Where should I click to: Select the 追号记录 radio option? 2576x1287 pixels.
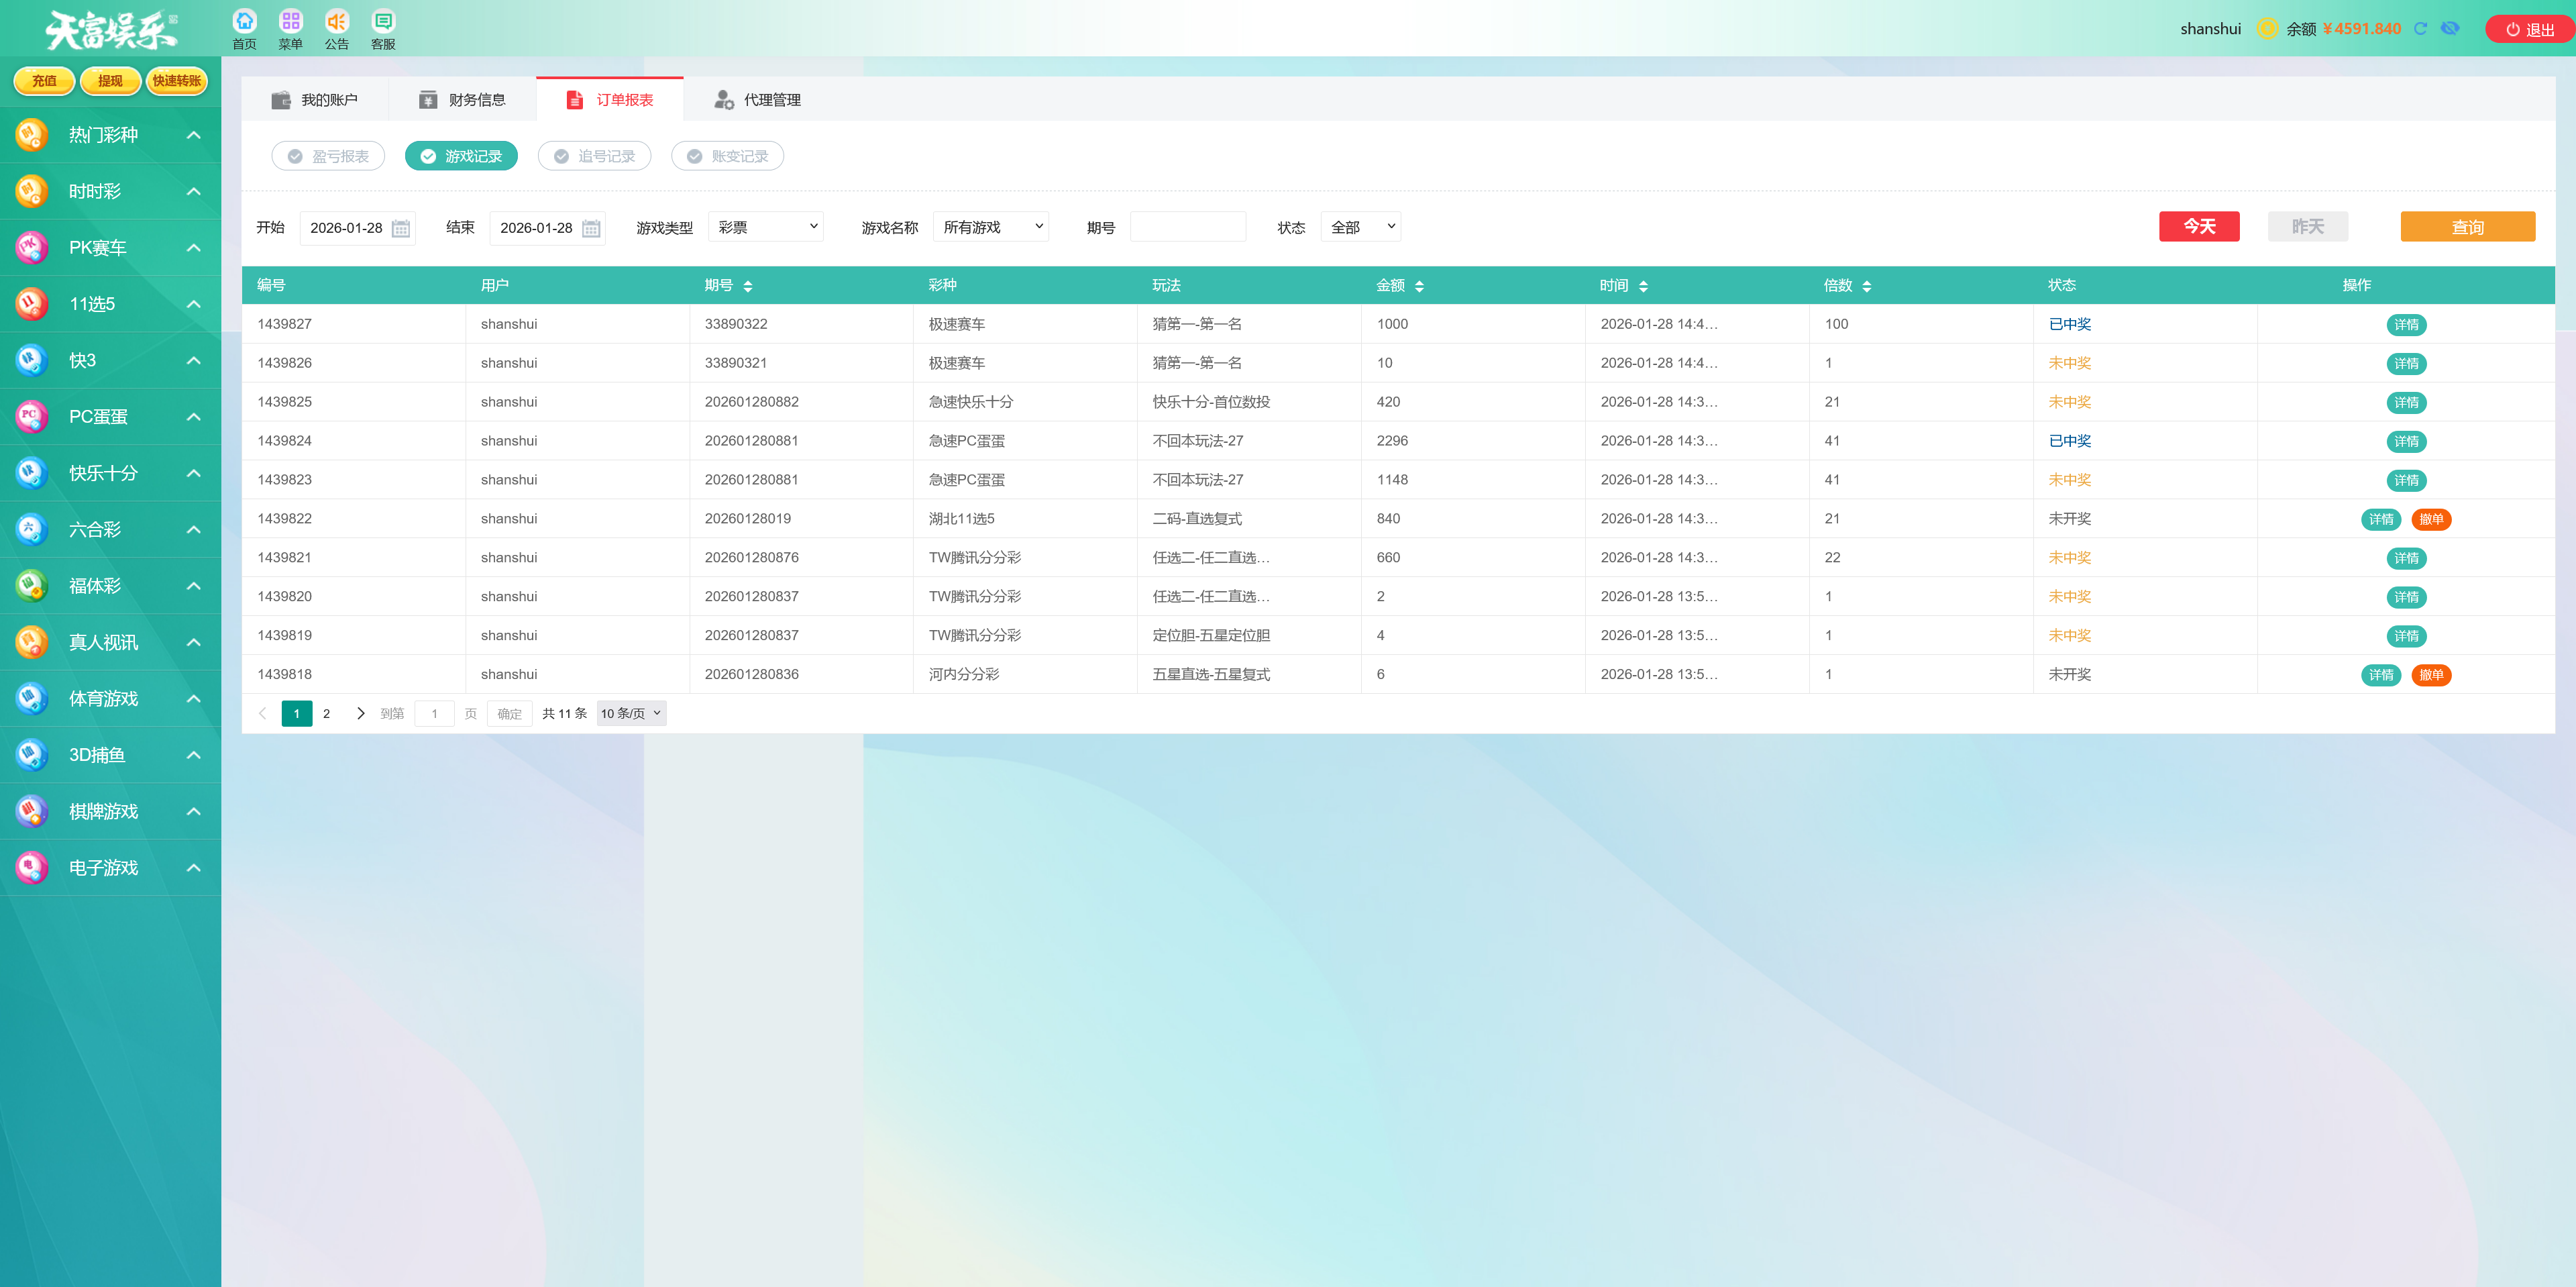coord(594,156)
